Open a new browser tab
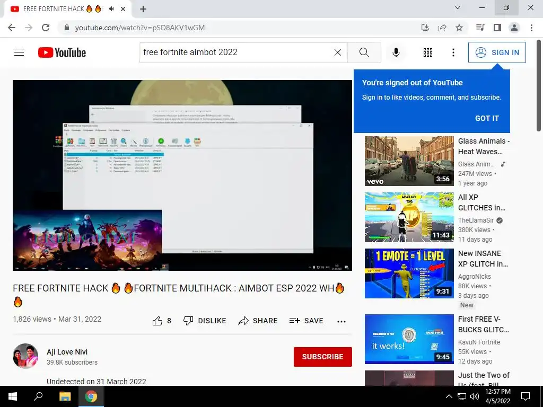543x407 pixels. point(143,9)
